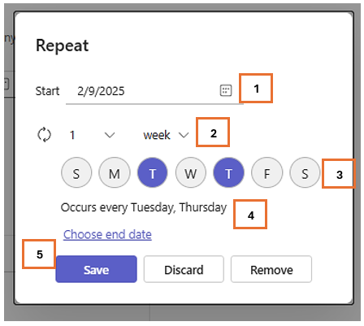Toggle the Sunday day button
The image size is (364, 326).
(x=76, y=172)
